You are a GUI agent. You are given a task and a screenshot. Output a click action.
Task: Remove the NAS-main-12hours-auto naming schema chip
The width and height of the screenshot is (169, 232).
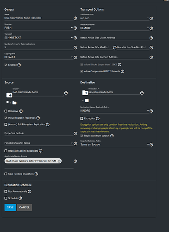click(59, 161)
